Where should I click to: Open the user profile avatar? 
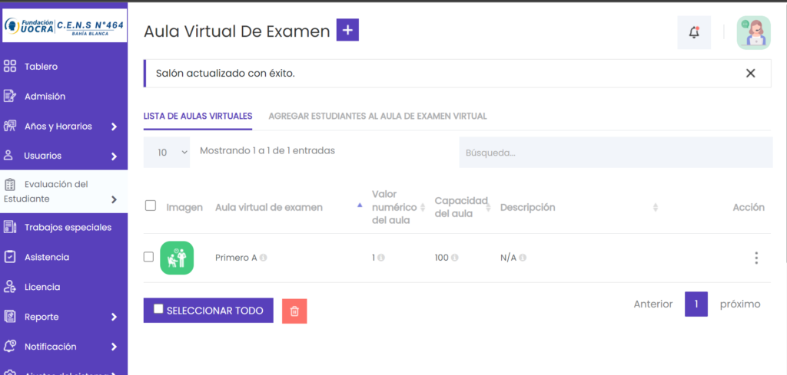tap(753, 32)
